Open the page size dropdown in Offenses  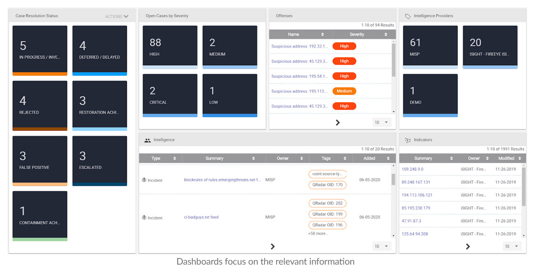(382, 122)
